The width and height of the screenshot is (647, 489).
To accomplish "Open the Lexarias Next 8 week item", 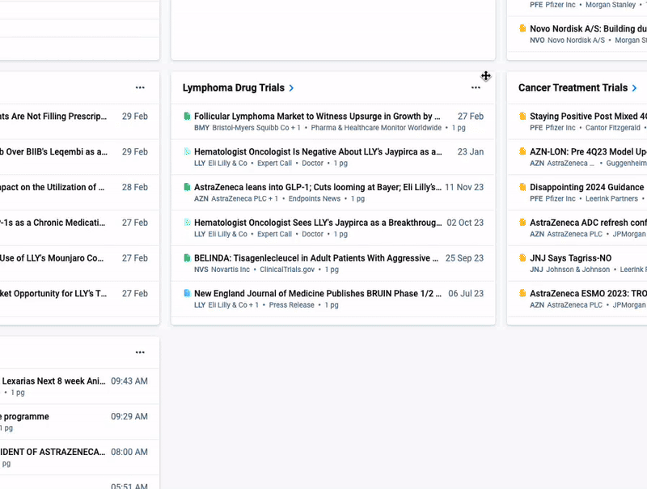I will tap(53, 381).
